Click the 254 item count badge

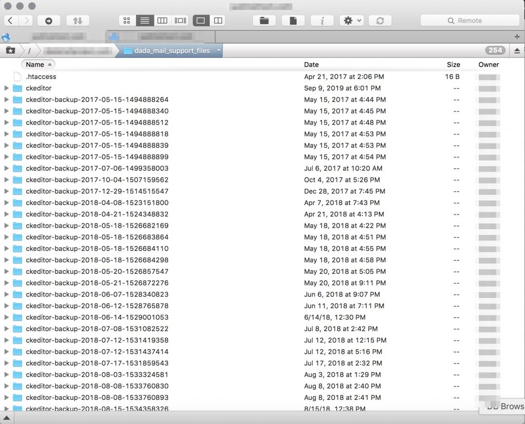click(x=495, y=50)
